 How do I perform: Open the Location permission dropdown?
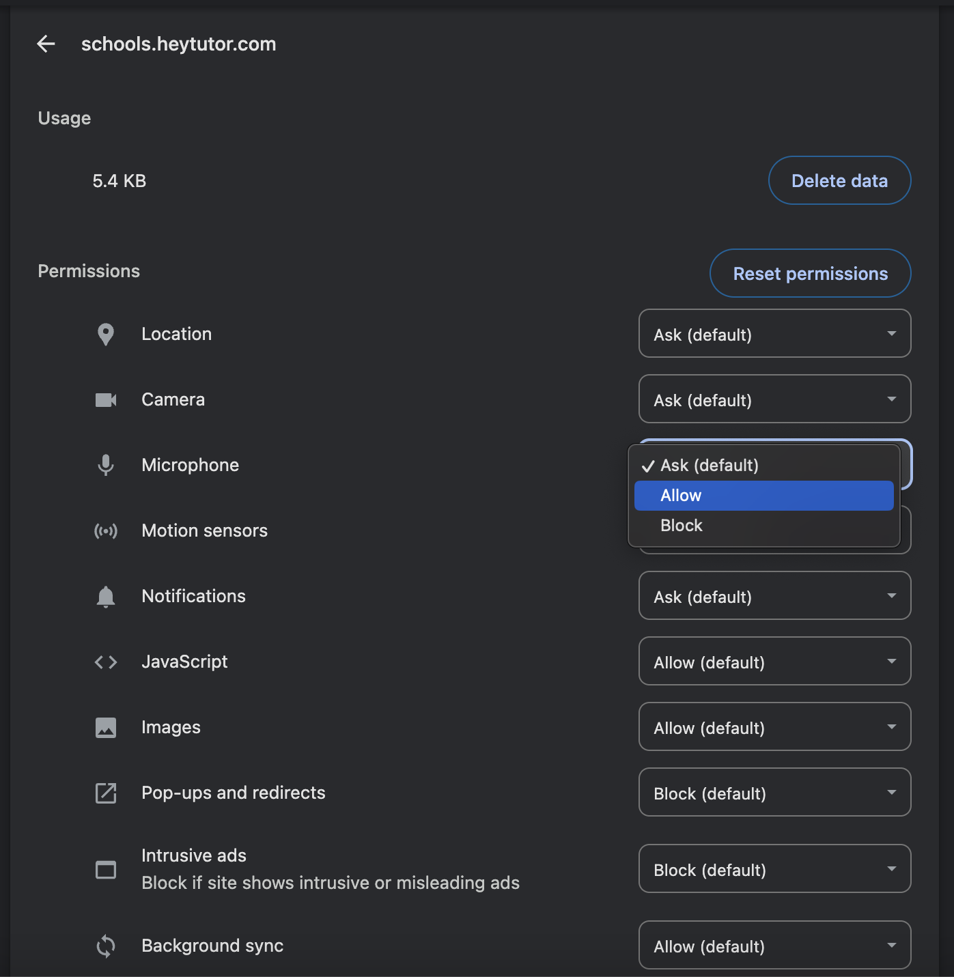pyautogui.click(x=775, y=333)
